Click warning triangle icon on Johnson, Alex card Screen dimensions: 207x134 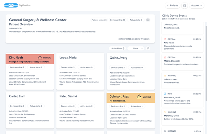click(x=140, y=96)
